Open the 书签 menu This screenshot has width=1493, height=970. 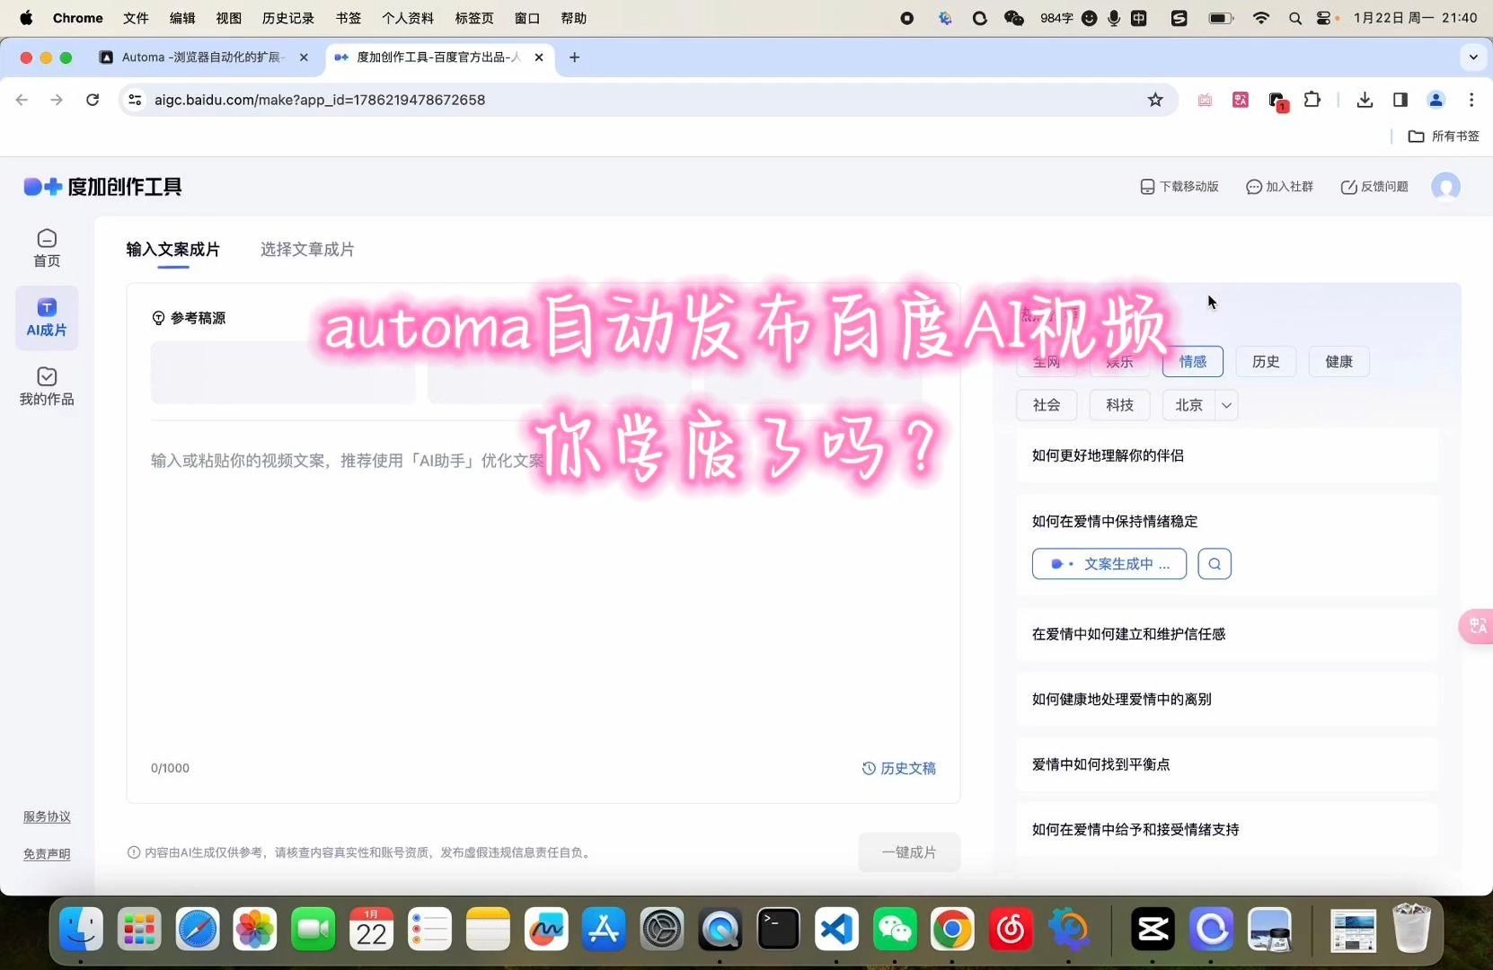(x=349, y=18)
